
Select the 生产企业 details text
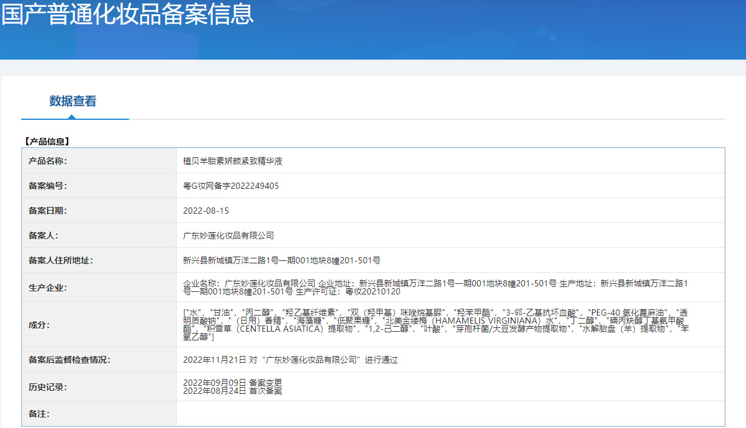435,287
